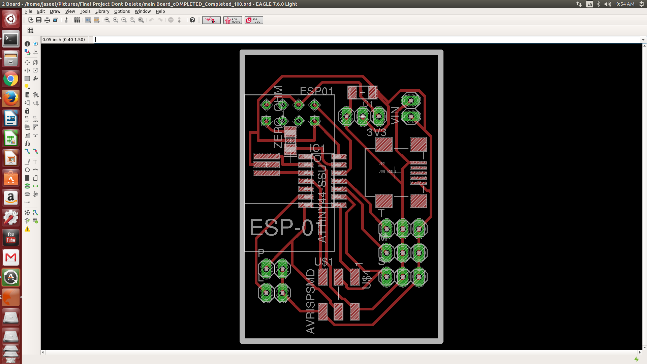
Task: Select the Polygon tool
Action: [x=35, y=178]
